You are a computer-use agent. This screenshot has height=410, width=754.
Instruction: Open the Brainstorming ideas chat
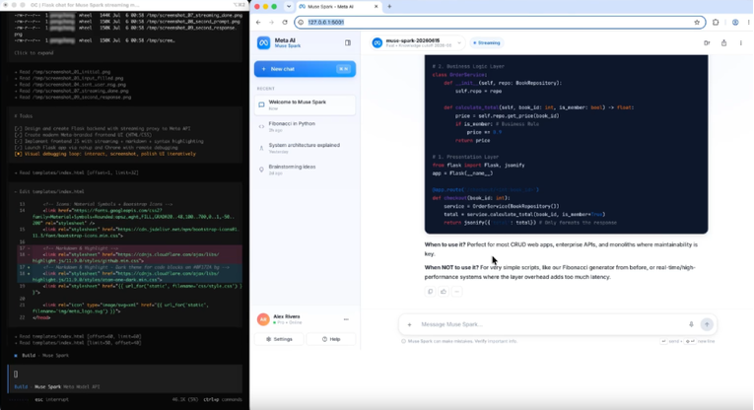pyautogui.click(x=305, y=170)
